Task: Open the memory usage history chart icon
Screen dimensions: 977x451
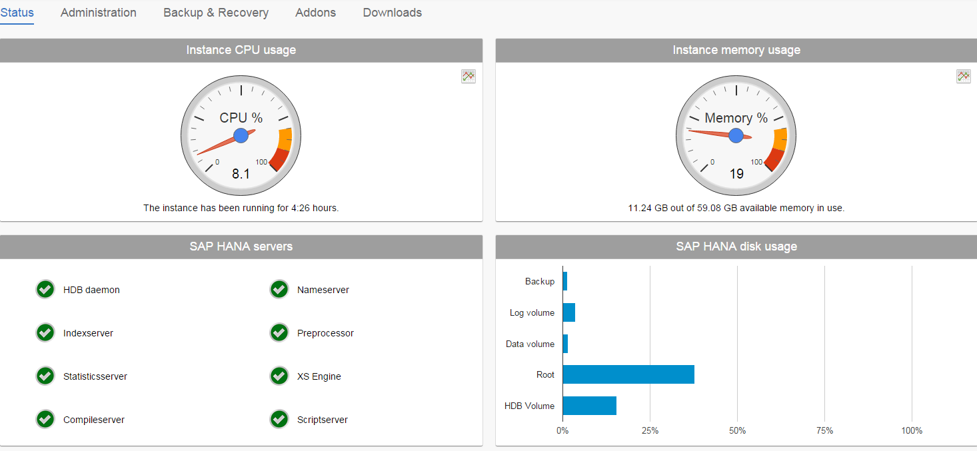Action: click(963, 76)
